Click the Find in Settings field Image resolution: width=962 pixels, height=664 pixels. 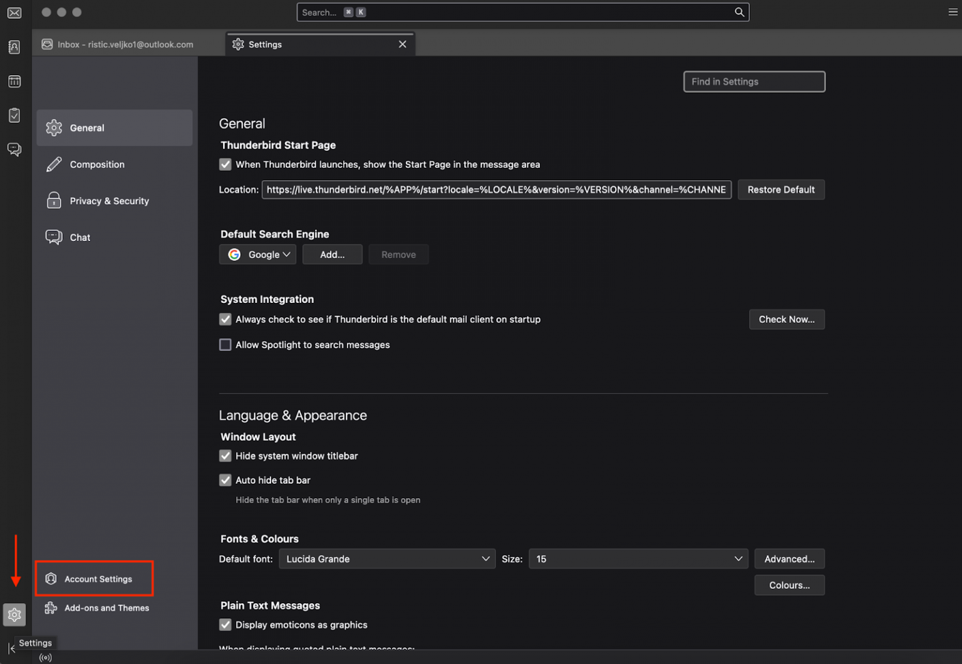754,81
